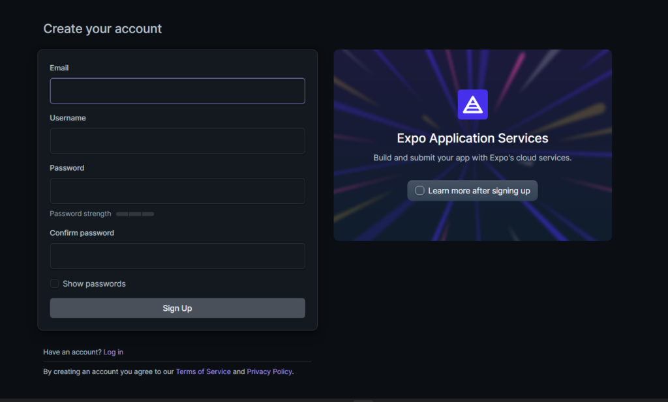Click the Email field label
This screenshot has width=668, height=402.
coord(59,68)
